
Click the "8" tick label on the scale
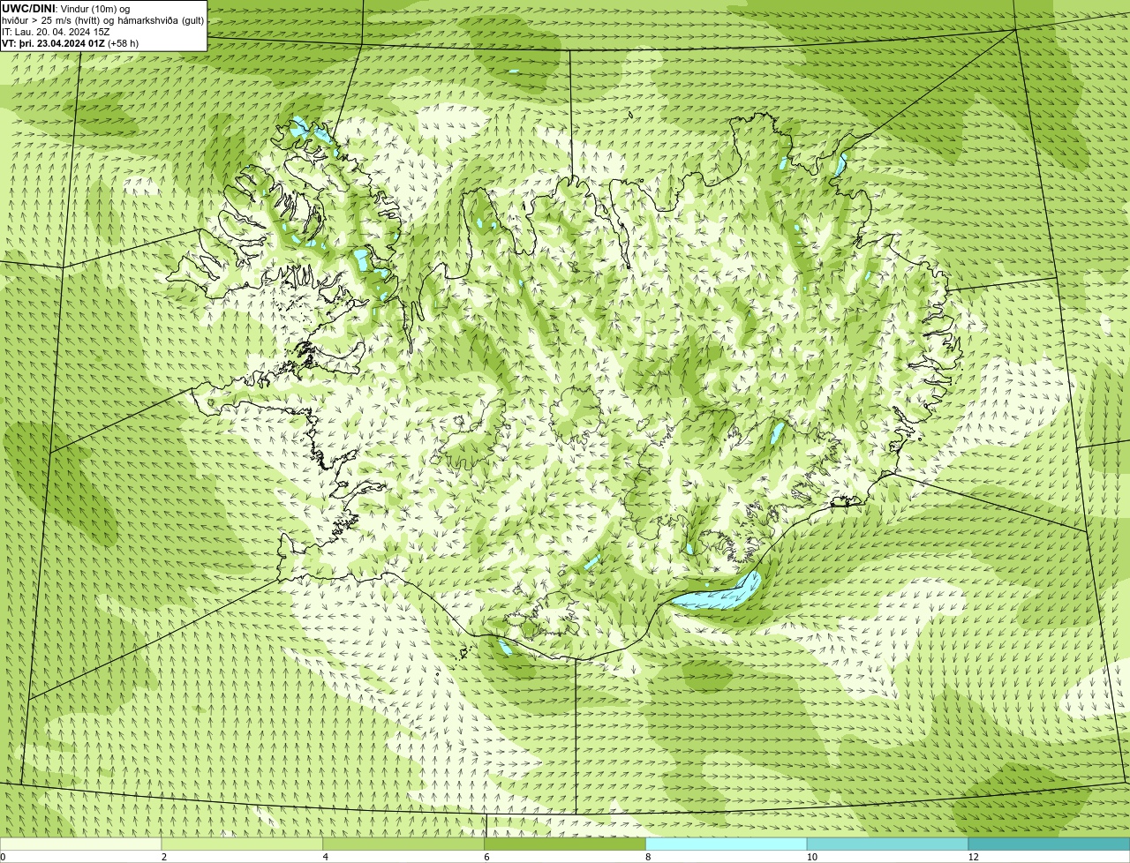[x=648, y=857]
